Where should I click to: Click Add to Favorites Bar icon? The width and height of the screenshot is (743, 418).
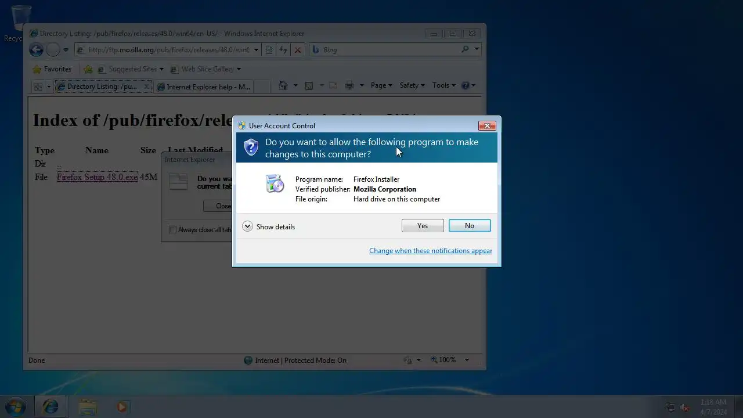88,69
